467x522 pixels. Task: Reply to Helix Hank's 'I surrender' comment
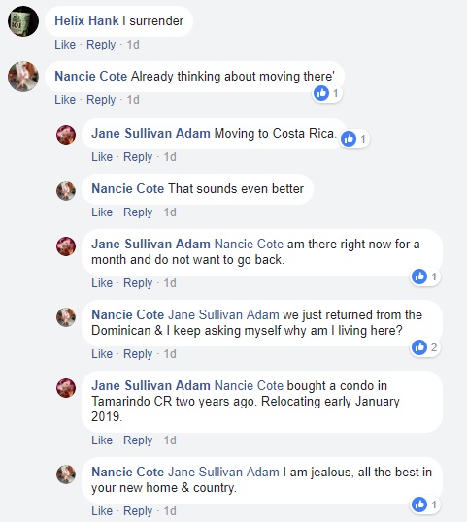[101, 45]
